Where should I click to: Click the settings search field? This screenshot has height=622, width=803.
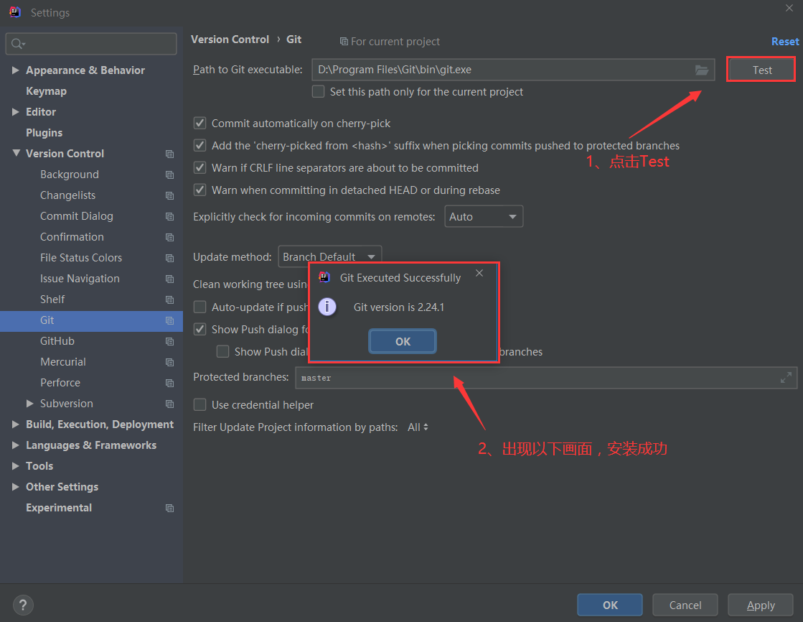(91, 44)
